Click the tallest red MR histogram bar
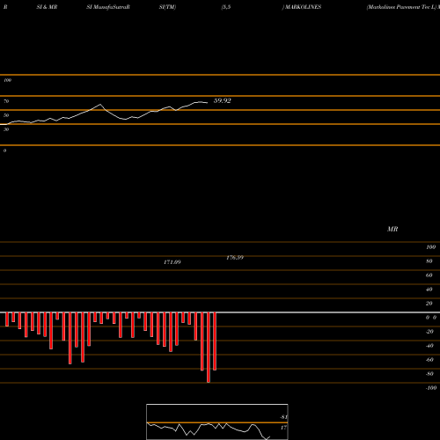 [209, 348]
